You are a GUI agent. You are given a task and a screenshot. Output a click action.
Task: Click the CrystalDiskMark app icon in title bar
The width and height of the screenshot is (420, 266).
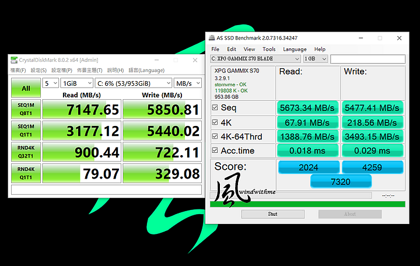click(x=14, y=60)
